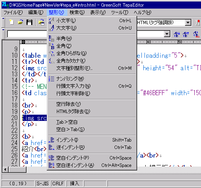Expand the search text combo box arrow
Screen dimensions: 201x188
[x=167, y=34]
